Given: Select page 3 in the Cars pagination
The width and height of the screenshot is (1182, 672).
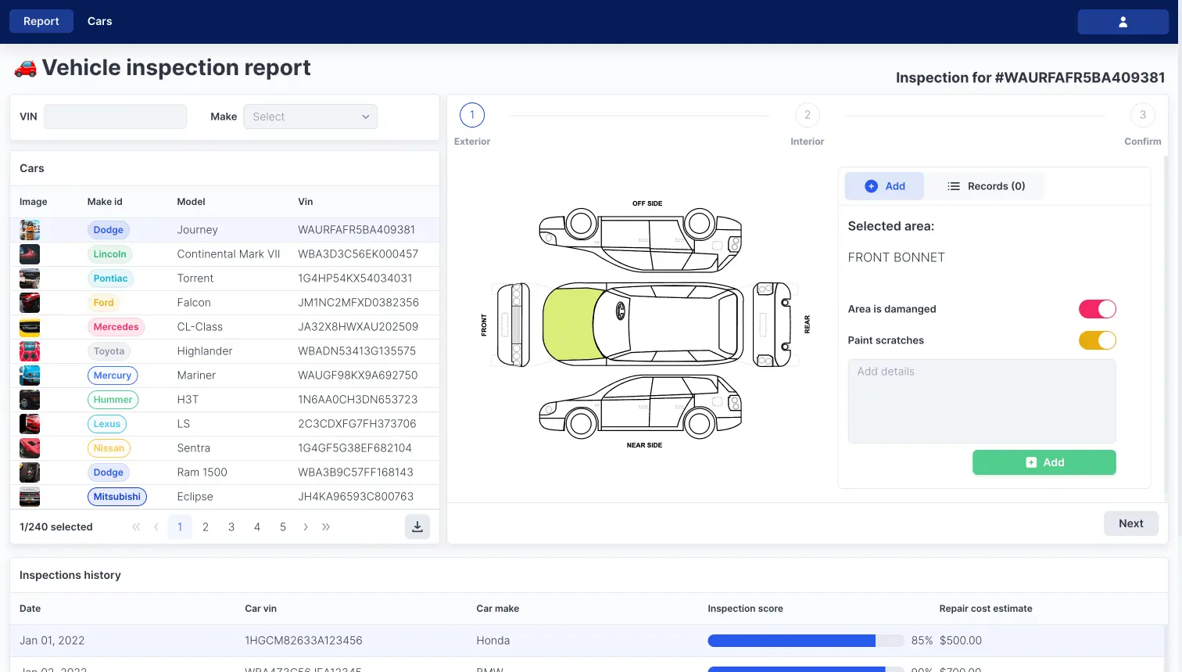Looking at the screenshot, I should (231, 526).
